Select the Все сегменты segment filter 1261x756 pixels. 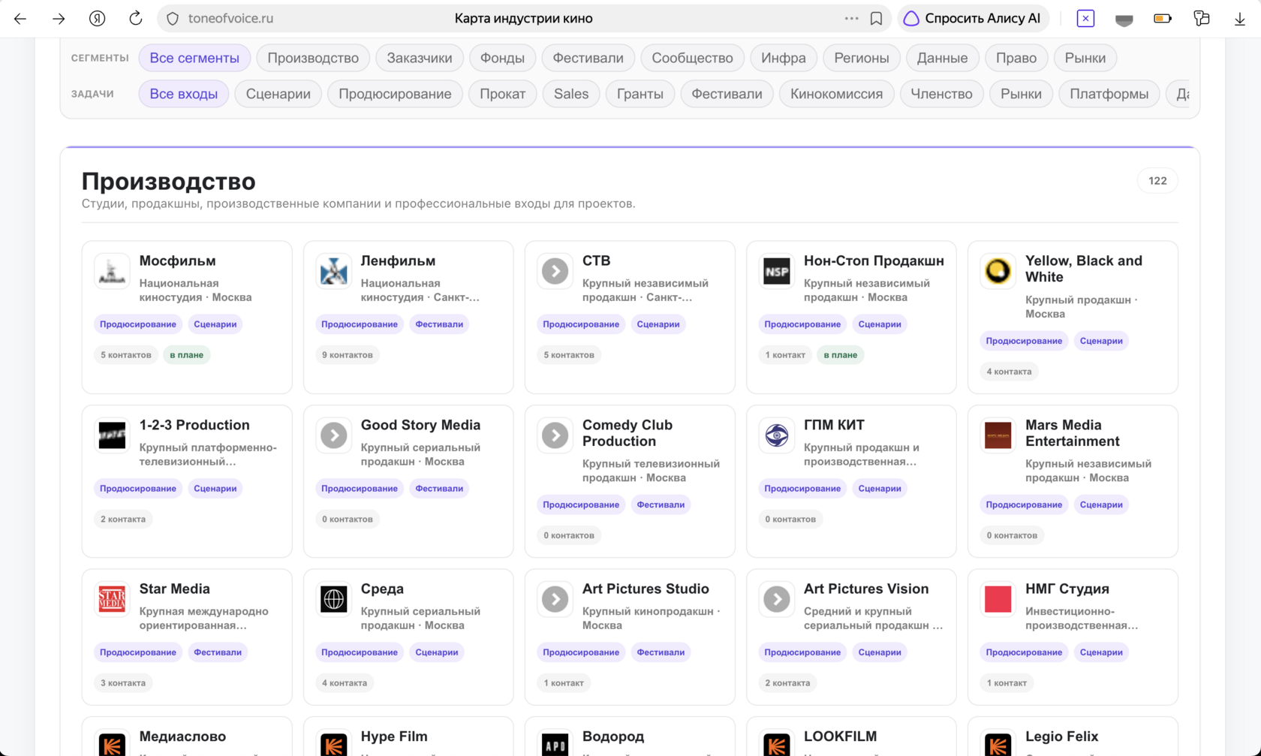coord(194,58)
